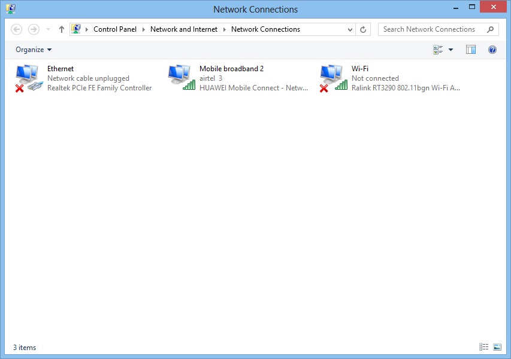Click the forward navigation arrow

34,29
